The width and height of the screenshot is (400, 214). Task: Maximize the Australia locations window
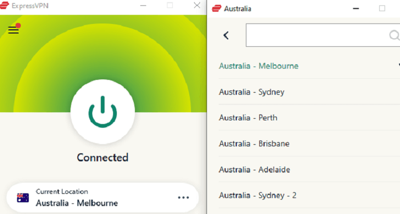tap(382, 9)
